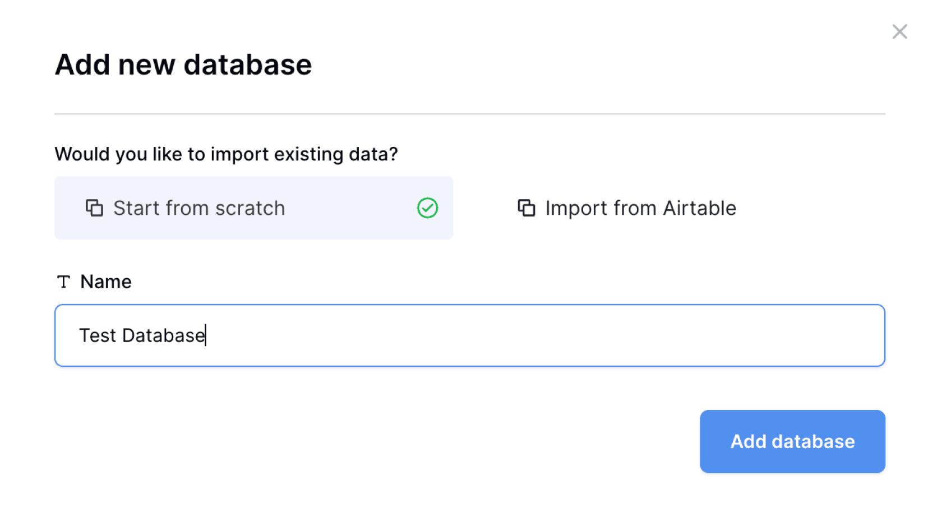This screenshot has width=942, height=507.
Task: Click the 'Test Database' text in field
Action: 142,335
